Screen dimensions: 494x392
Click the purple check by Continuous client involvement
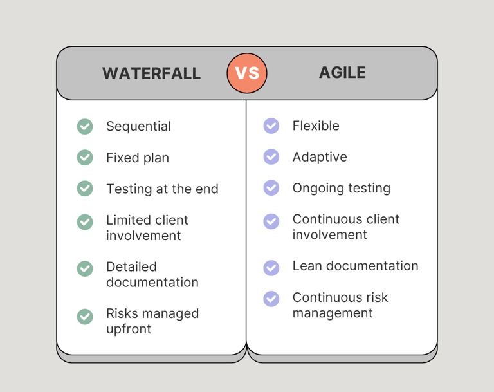[x=271, y=221]
